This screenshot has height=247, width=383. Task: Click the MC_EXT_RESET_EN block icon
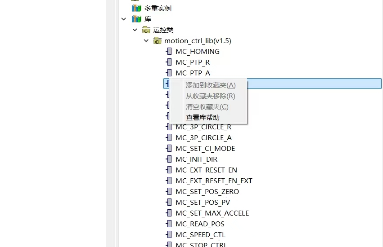[168, 170]
